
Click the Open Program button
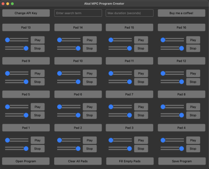[x=26, y=161]
